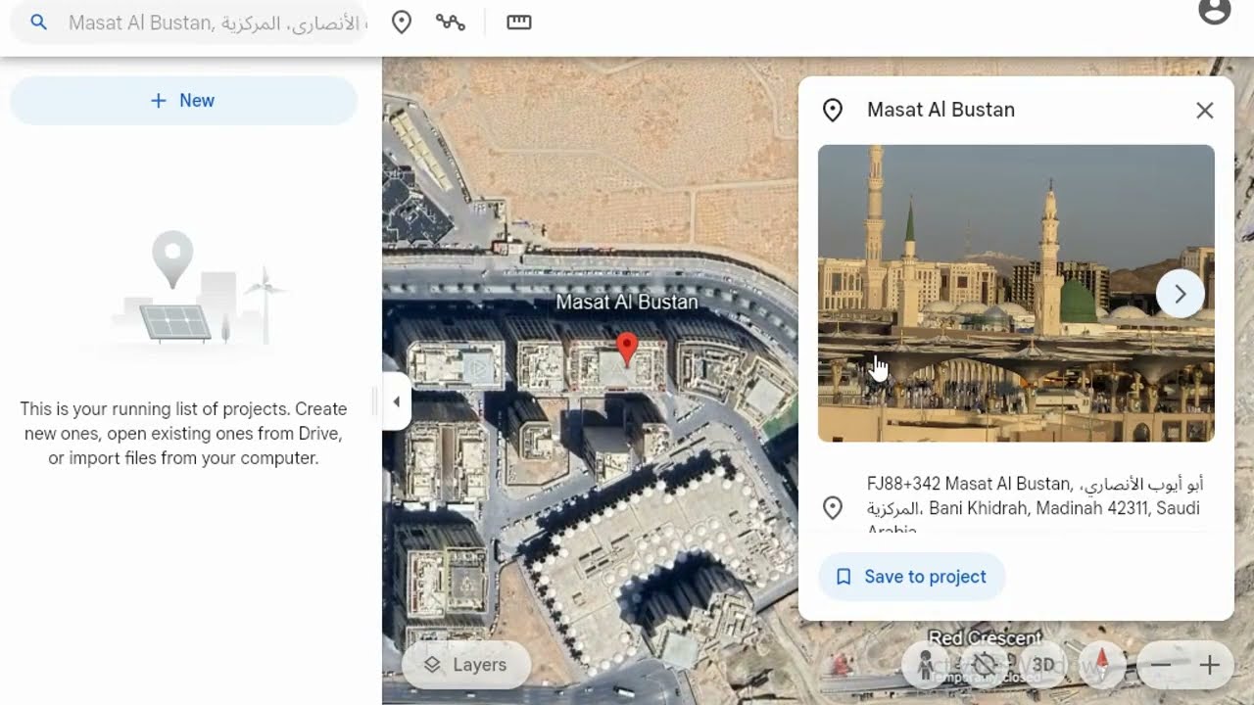Click the address pin icon beside FJ88+342

click(x=833, y=507)
